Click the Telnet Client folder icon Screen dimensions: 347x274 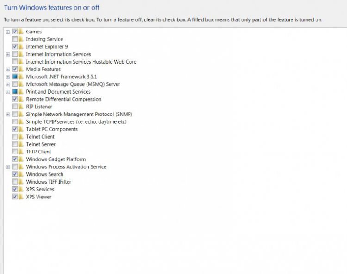(21, 137)
